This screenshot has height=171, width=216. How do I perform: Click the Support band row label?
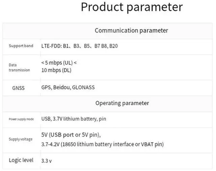(x=21, y=46)
